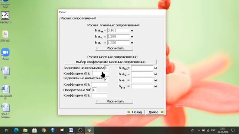The image size is (239, 134).
Task: Open the bottom desktop document icon
Action: 6,111
